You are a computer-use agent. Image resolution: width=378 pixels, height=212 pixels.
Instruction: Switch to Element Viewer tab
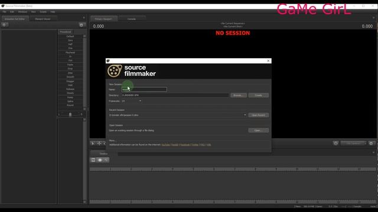pos(43,19)
